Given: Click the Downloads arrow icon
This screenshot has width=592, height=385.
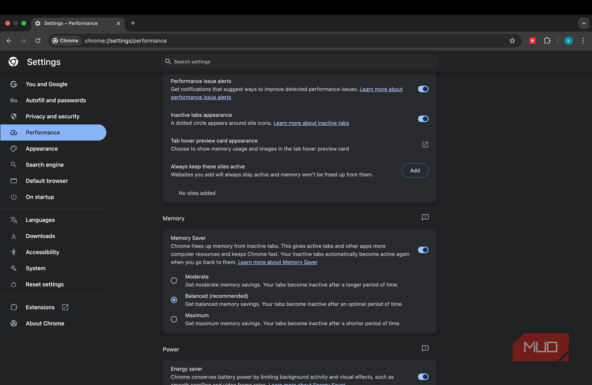Looking at the screenshot, I should (x=14, y=236).
